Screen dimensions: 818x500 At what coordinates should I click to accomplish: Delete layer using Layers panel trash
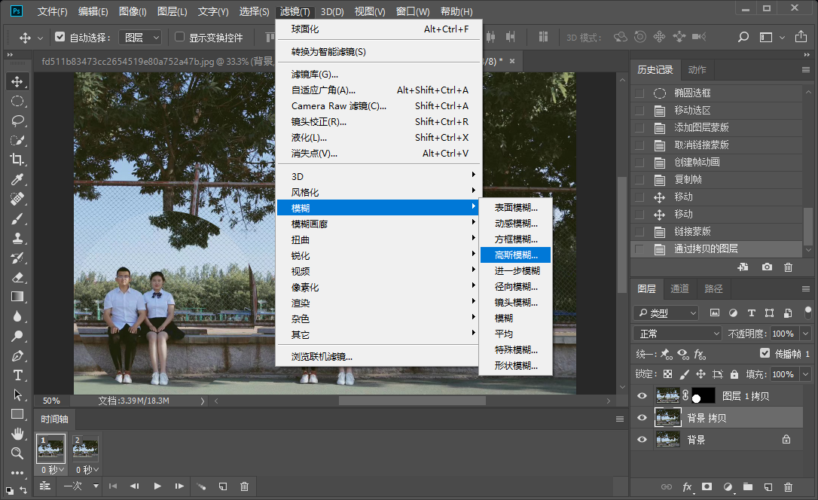coord(789,487)
